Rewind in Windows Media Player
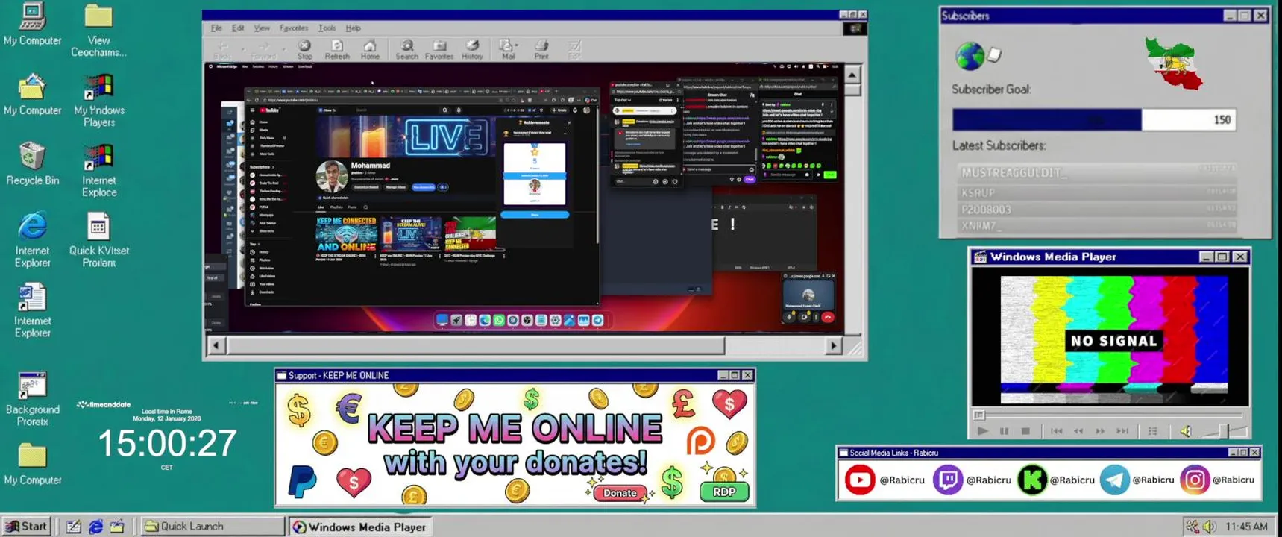This screenshot has height=537, width=1282. [x=1078, y=431]
